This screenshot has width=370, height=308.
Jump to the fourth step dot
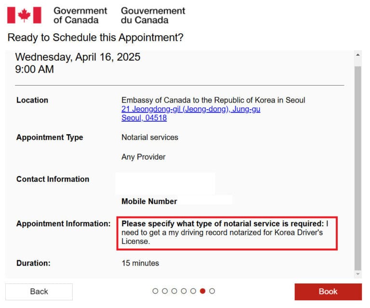click(x=184, y=291)
